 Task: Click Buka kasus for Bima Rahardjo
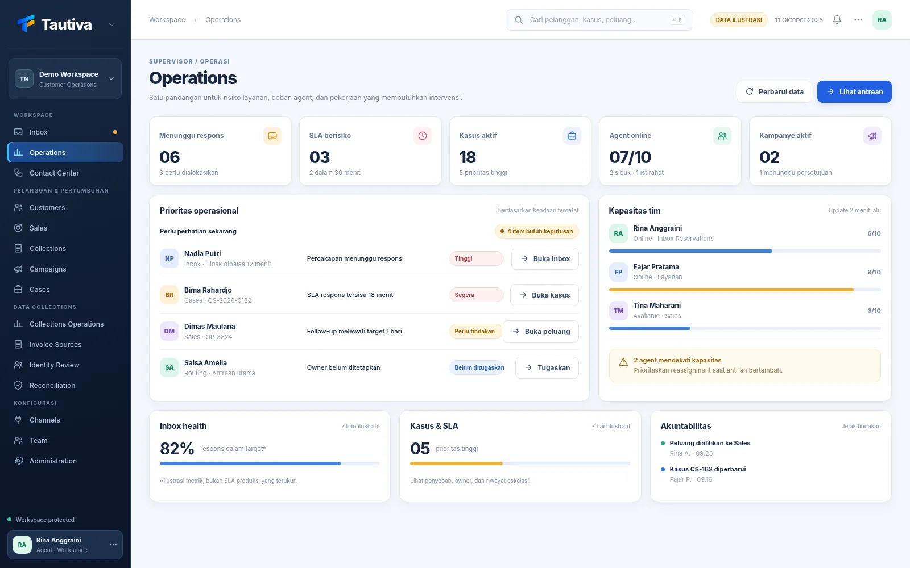pos(544,295)
